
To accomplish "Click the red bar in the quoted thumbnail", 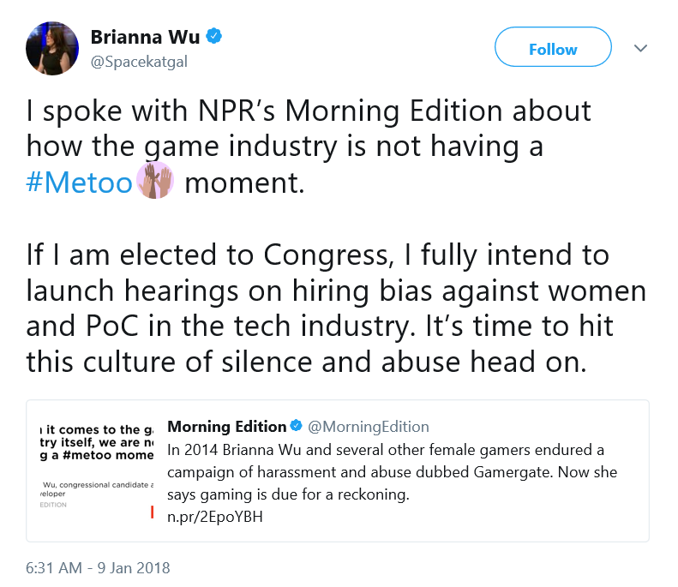I will (153, 512).
